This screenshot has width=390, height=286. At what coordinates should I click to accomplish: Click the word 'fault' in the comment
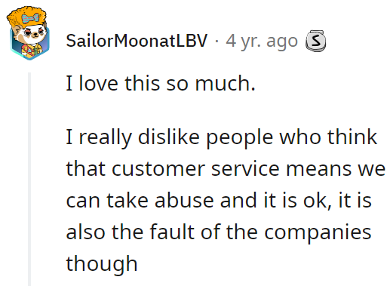point(173,231)
